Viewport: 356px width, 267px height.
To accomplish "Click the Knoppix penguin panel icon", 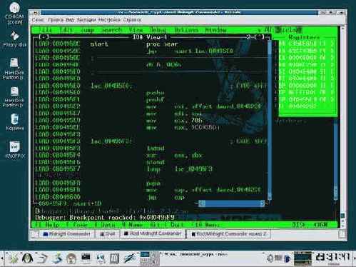I will click(27, 258).
